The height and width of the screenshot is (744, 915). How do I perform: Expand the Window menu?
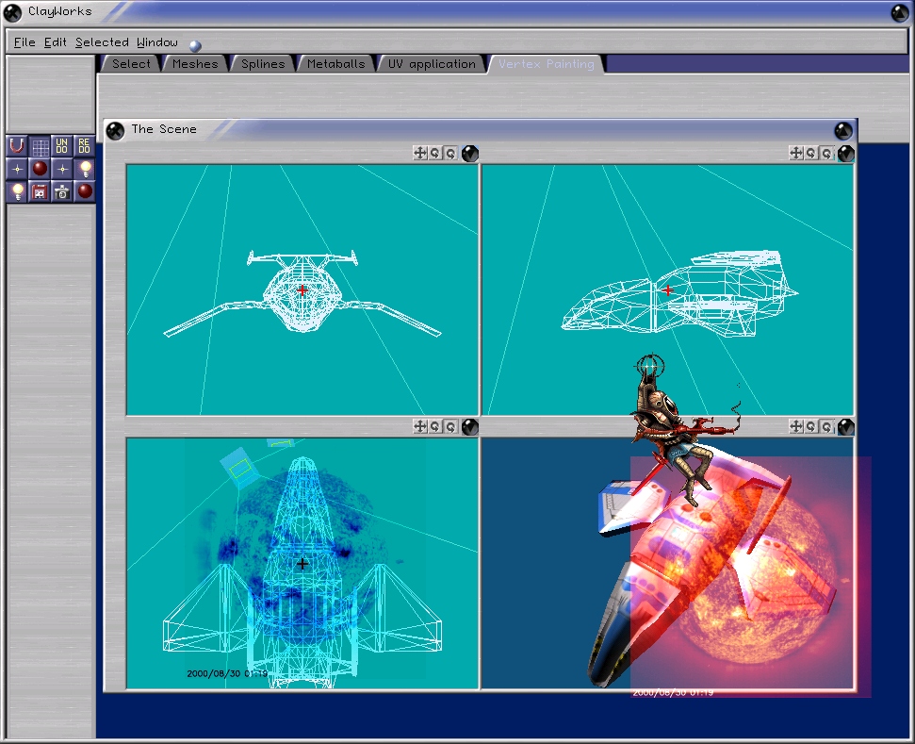156,42
